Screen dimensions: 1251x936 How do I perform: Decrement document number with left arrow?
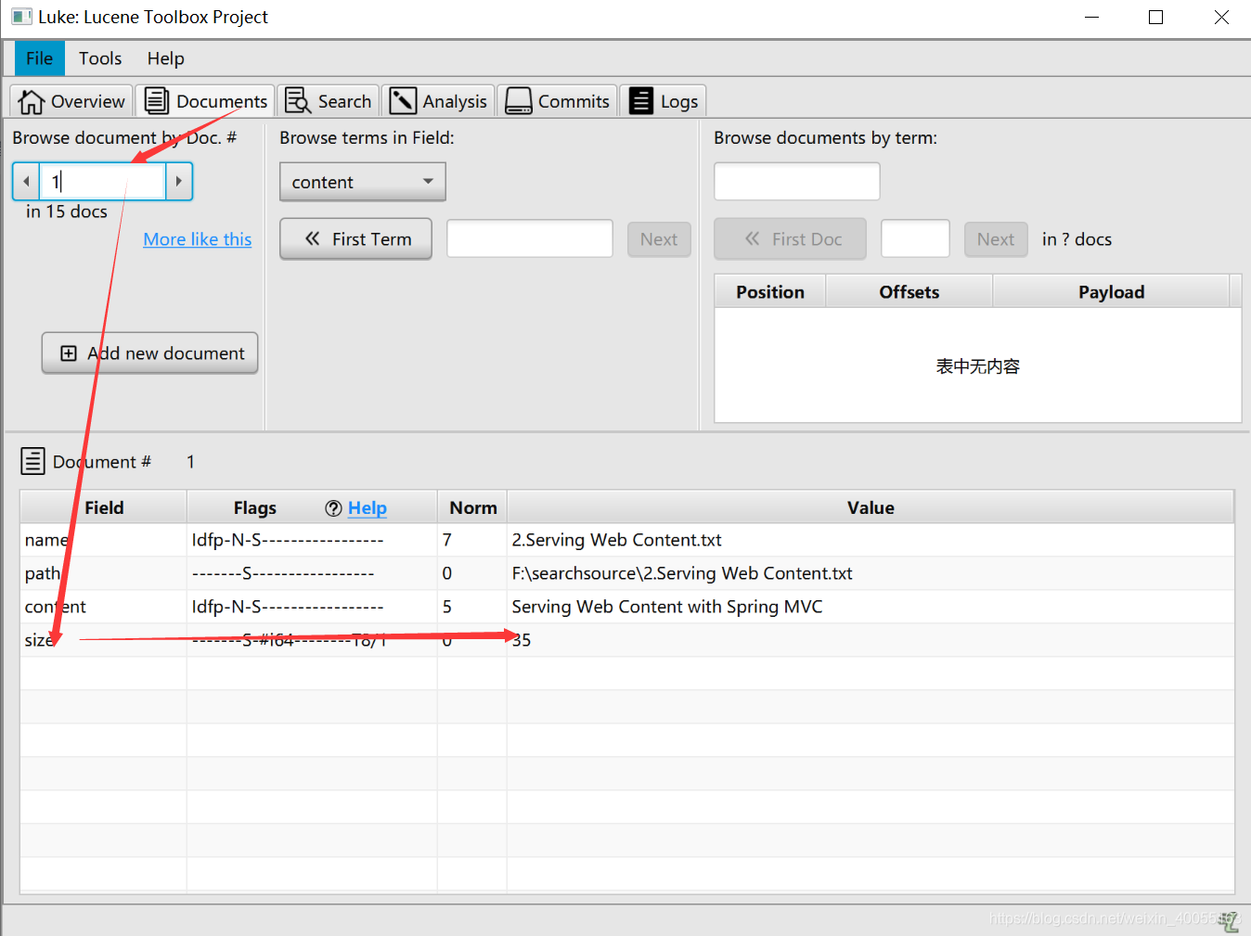[26, 181]
